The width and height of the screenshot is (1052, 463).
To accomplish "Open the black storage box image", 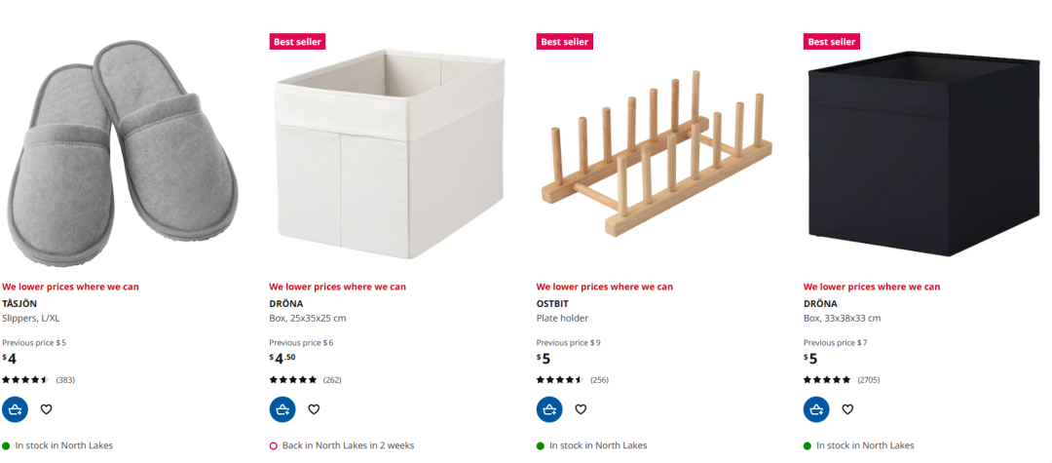I will [923, 153].
